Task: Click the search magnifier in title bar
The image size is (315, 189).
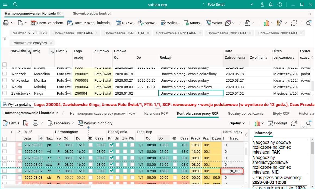Action: pos(15,5)
